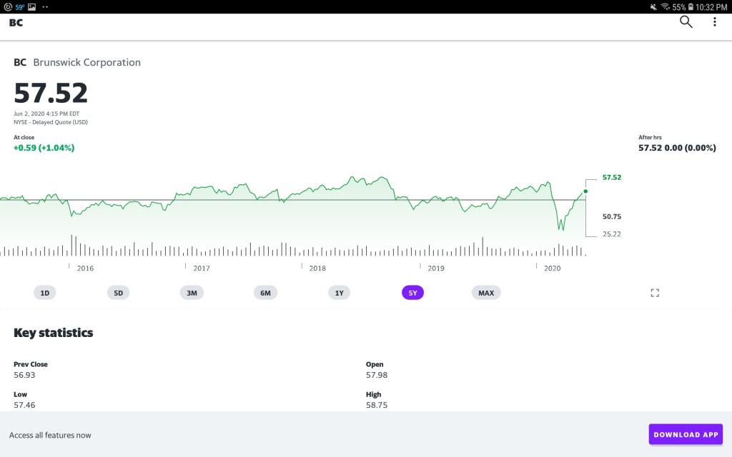Show the 1Y chart range
The image size is (732, 457).
tap(339, 293)
